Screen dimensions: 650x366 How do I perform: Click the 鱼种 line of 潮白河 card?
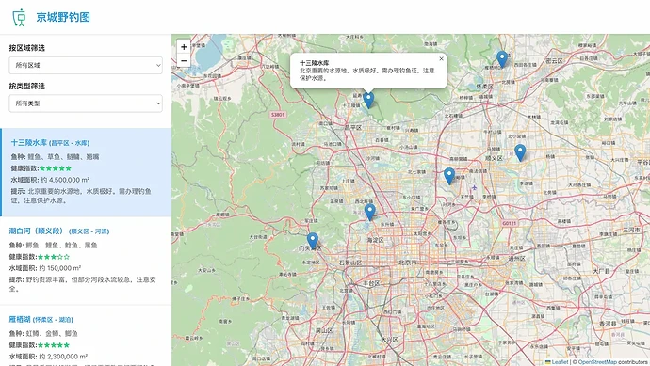pyautogui.click(x=53, y=246)
